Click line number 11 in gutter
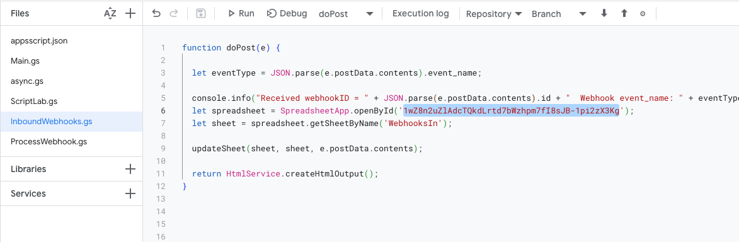 point(162,173)
